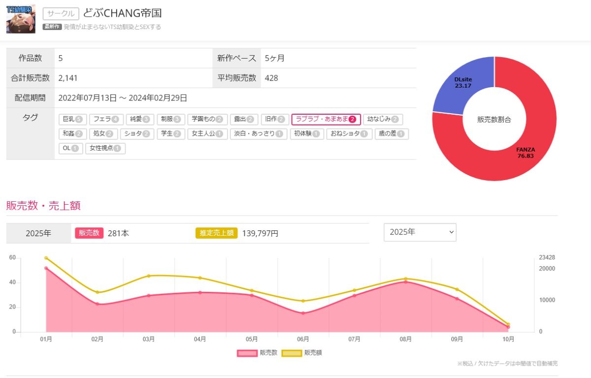The width and height of the screenshot is (591, 378).
Task: Click the circle thumbnail image at top left
Action: click(21, 19)
